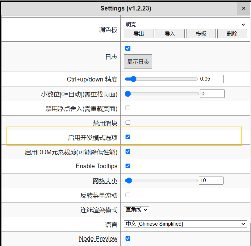This screenshot has width=251, height=246.
Task: Click the 网格大小 label text
Action: point(105,181)
